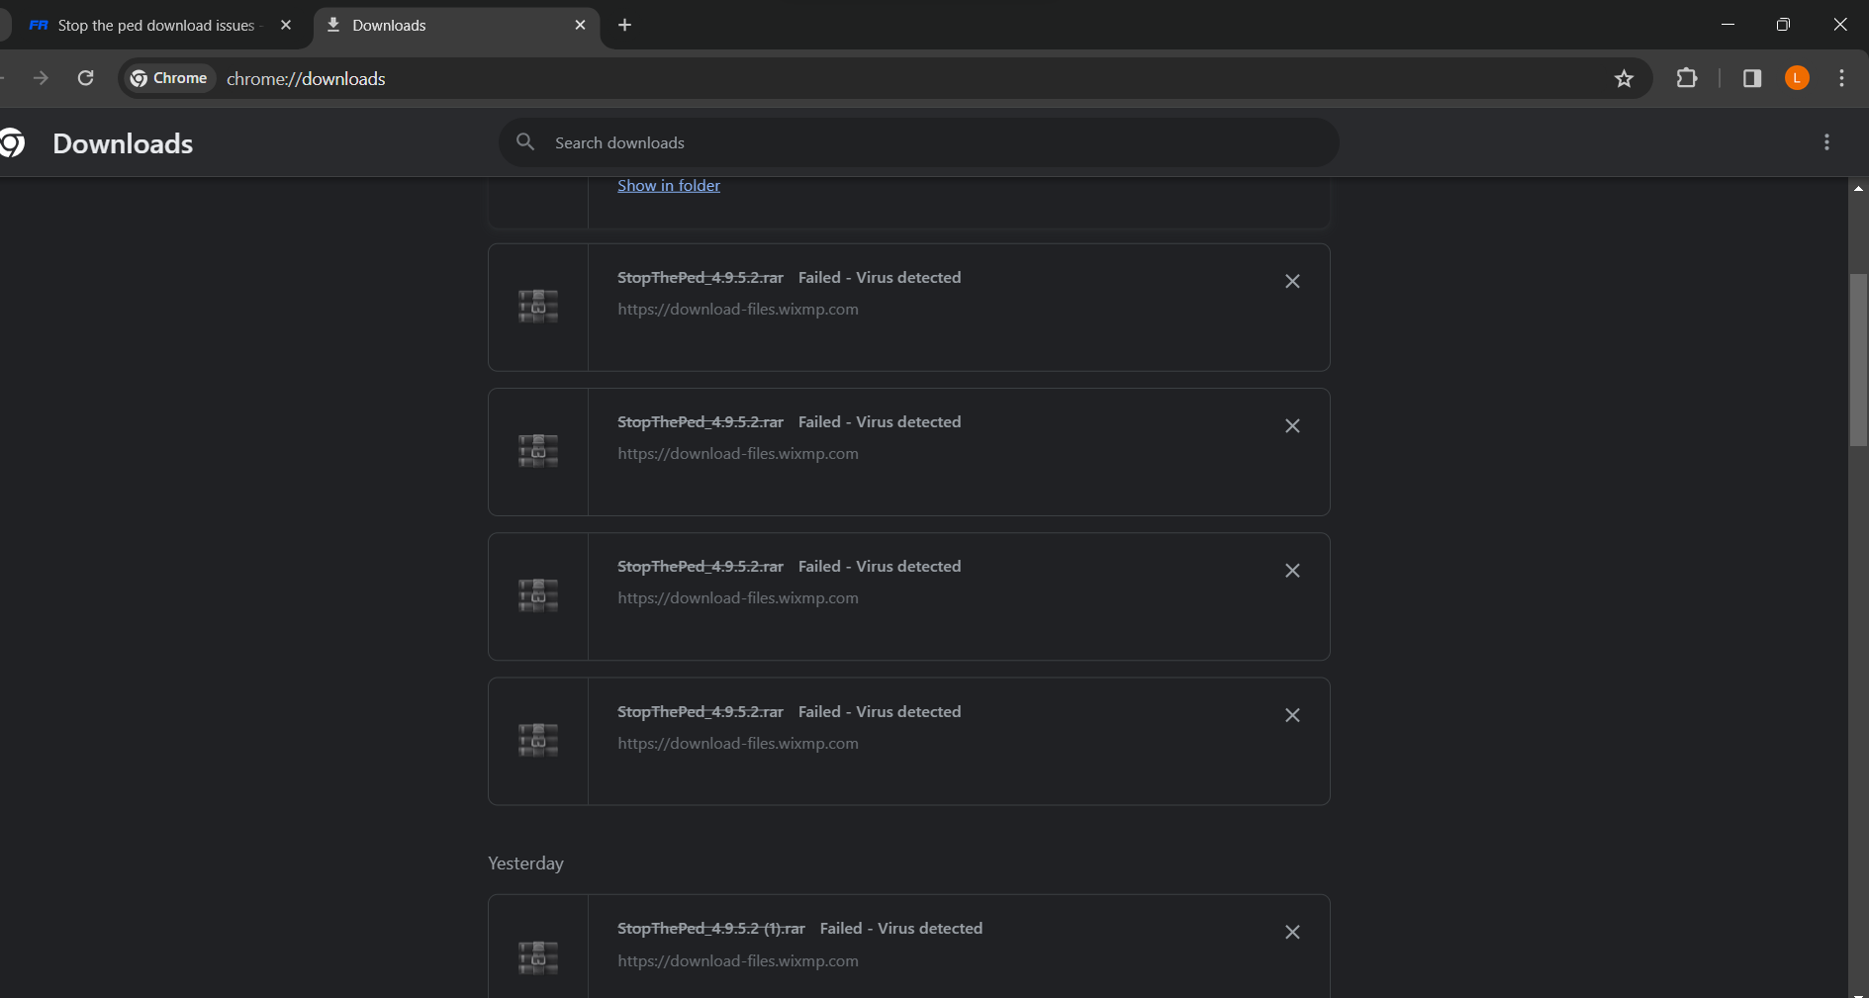The height and width of the screenshot is (998, 1869).
Task: Select the Downloads browser tab
Action: click(456, 26)
